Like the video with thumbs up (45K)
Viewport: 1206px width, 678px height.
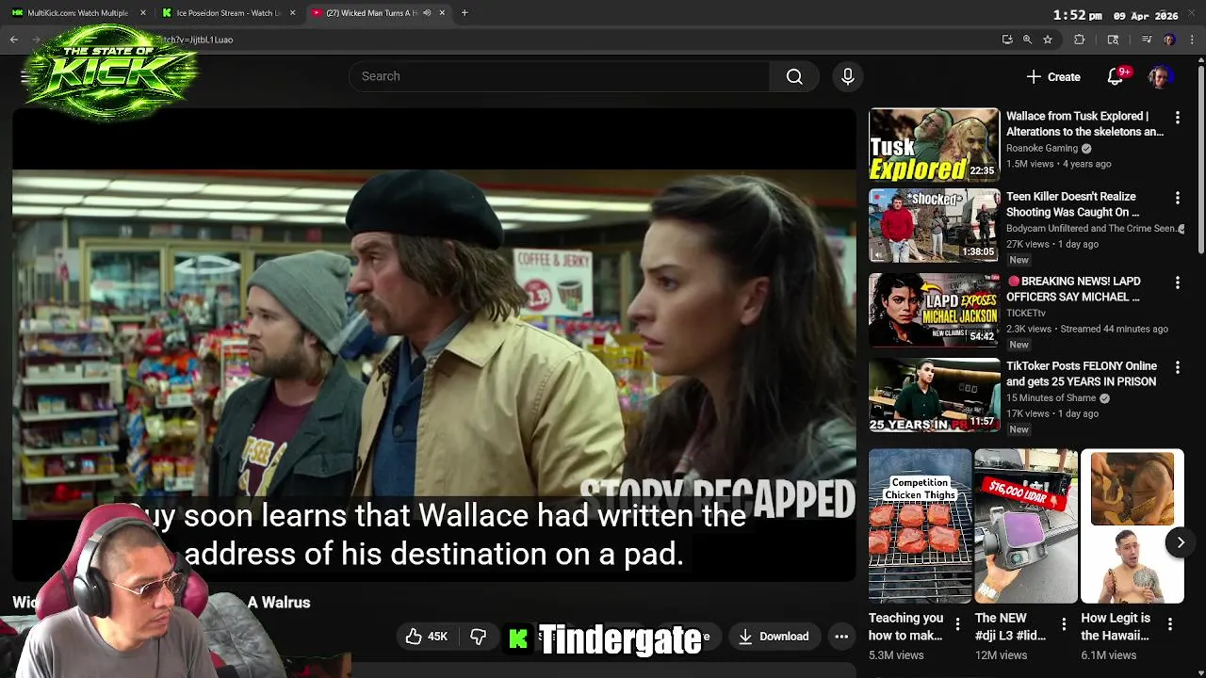426,637
